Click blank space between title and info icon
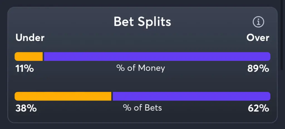This screenshot has height=129, width=285. (212, 22)
